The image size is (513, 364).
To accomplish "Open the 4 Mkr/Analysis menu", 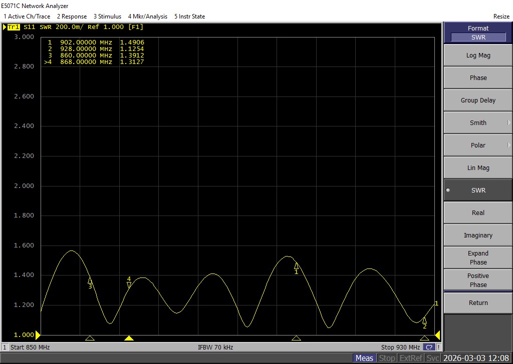I will tap(148, 16).
